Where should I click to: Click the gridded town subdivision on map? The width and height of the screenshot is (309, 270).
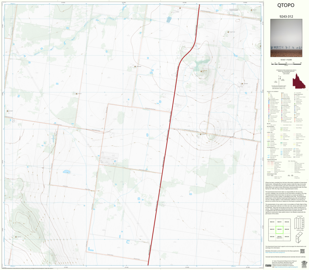coord(109,158)
